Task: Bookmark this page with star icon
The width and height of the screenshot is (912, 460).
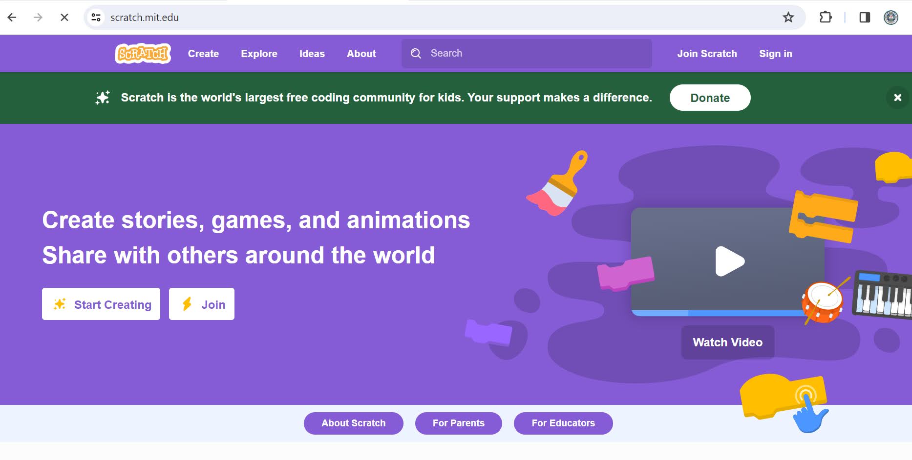Action: point(788,18)
